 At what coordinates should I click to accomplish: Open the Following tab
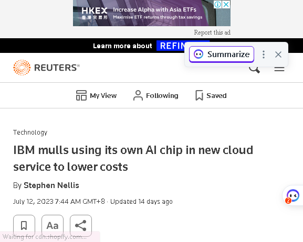pyautogui.click(x=156, y=95)
